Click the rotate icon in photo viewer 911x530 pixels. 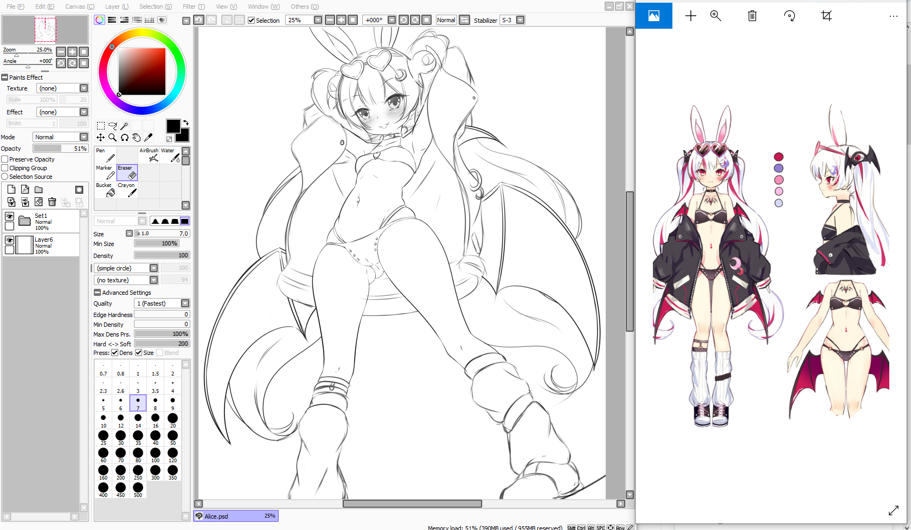coord(790,16)
